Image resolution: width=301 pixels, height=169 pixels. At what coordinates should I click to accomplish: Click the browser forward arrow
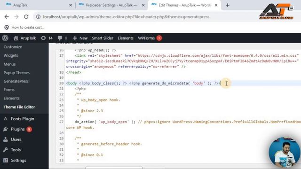pos(16,17)
